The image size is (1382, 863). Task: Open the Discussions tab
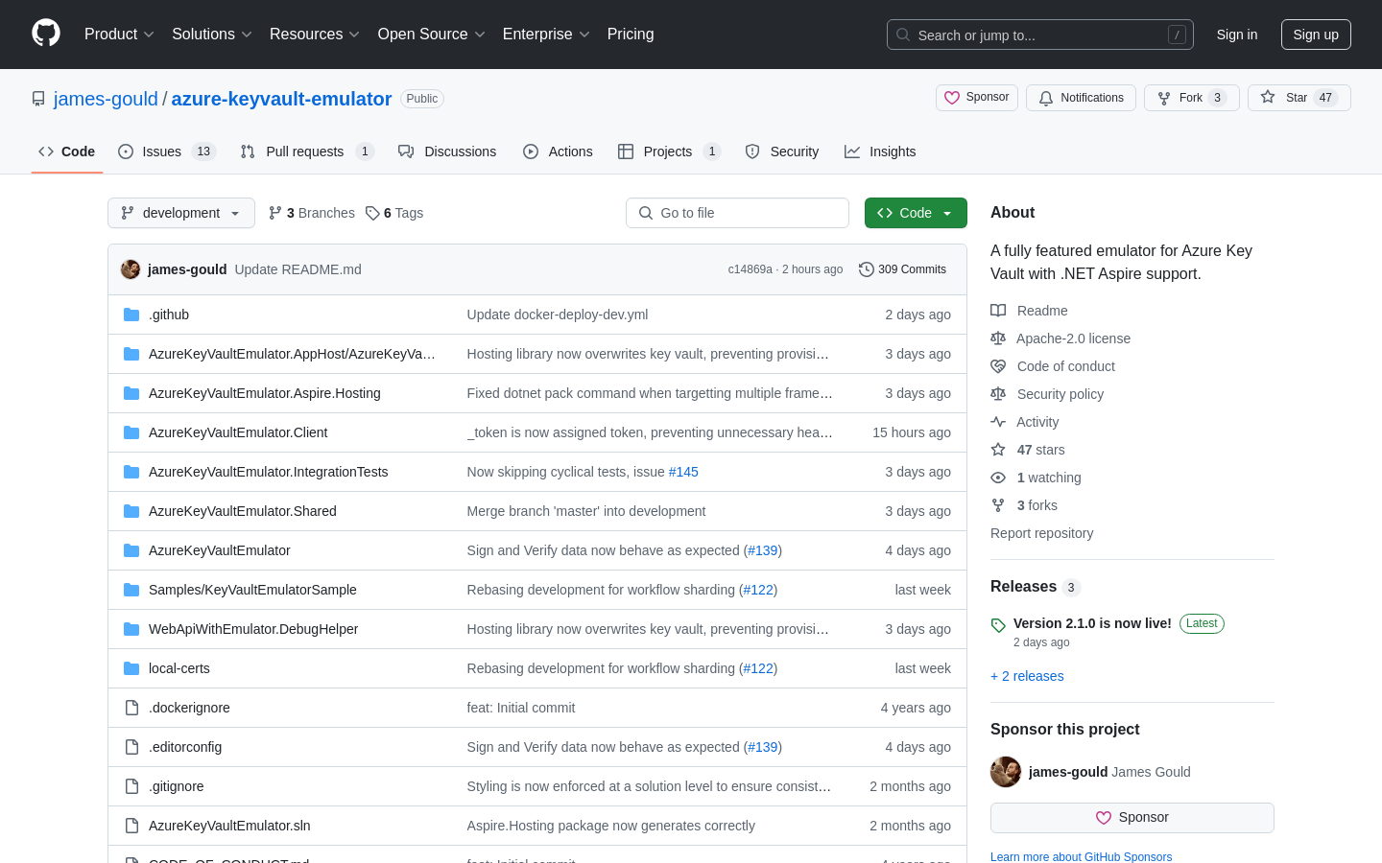click(447, 152)
